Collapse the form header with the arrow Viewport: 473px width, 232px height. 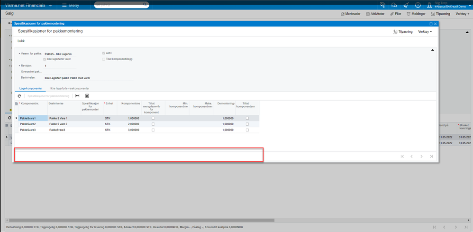point(432,50)
